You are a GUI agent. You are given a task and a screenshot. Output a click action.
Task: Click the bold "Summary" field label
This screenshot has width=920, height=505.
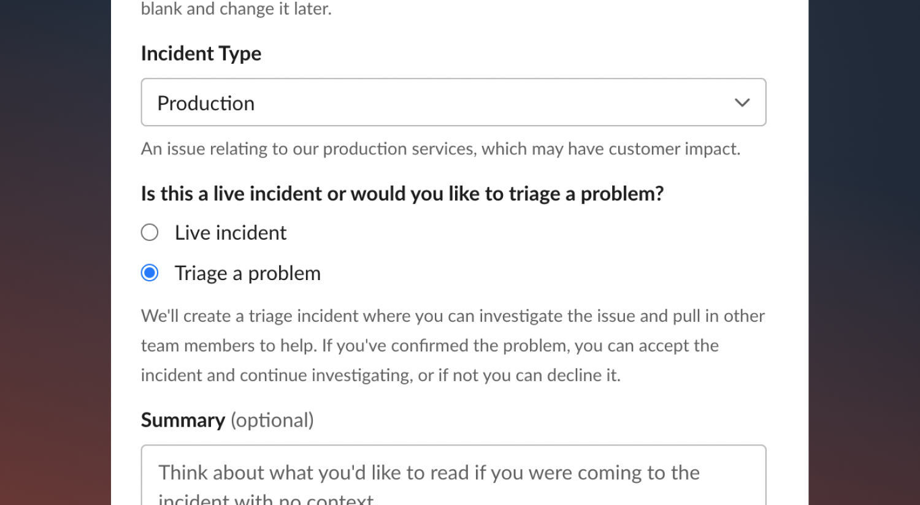183,420
